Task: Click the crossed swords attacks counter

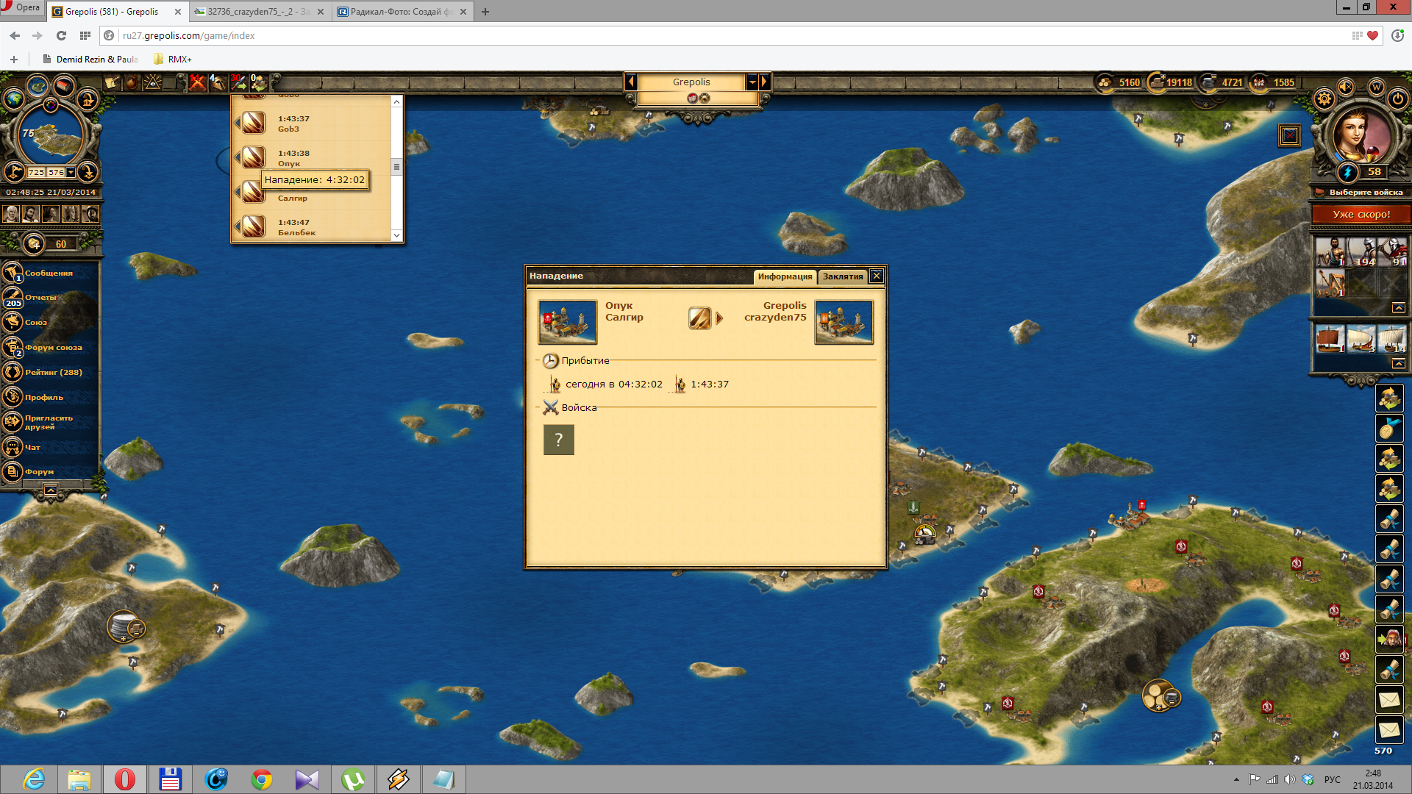Action: tap(196, 82)
